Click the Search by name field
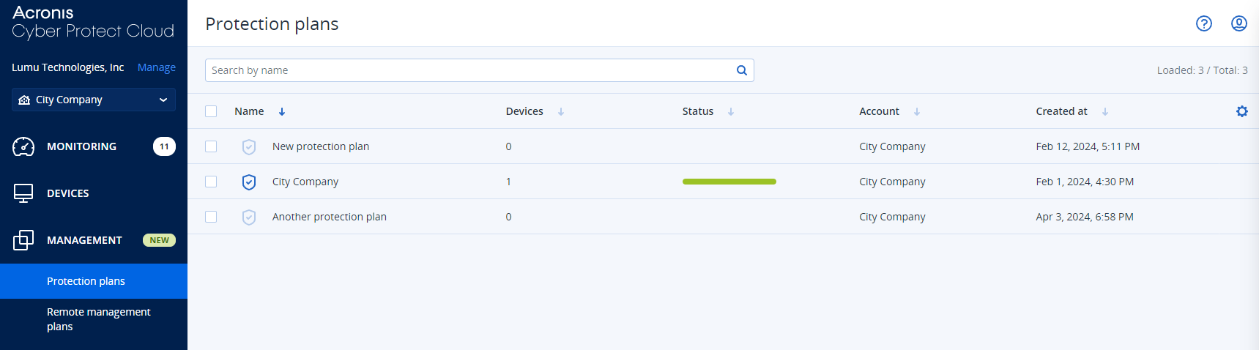 tap(469, 70)
